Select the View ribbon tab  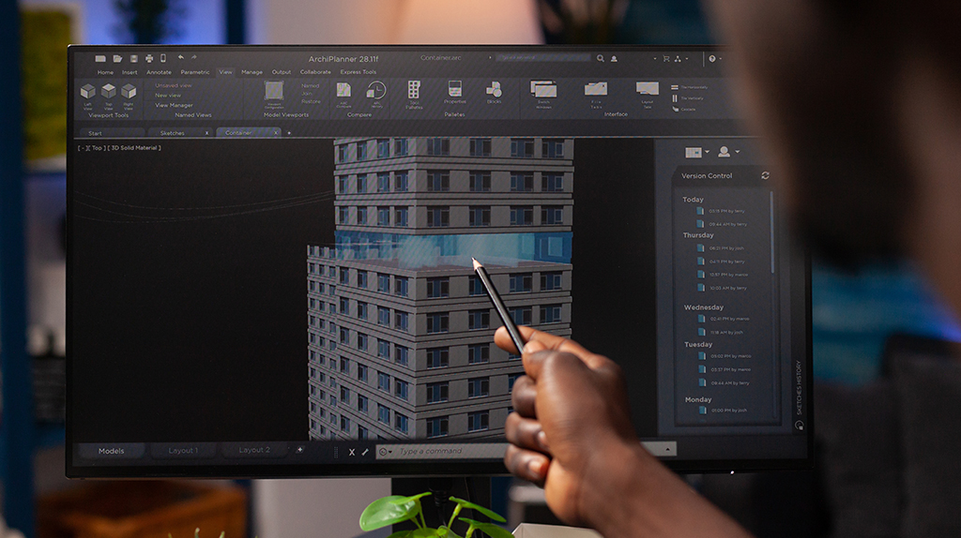pyautogui.click(x=225, y=72)
